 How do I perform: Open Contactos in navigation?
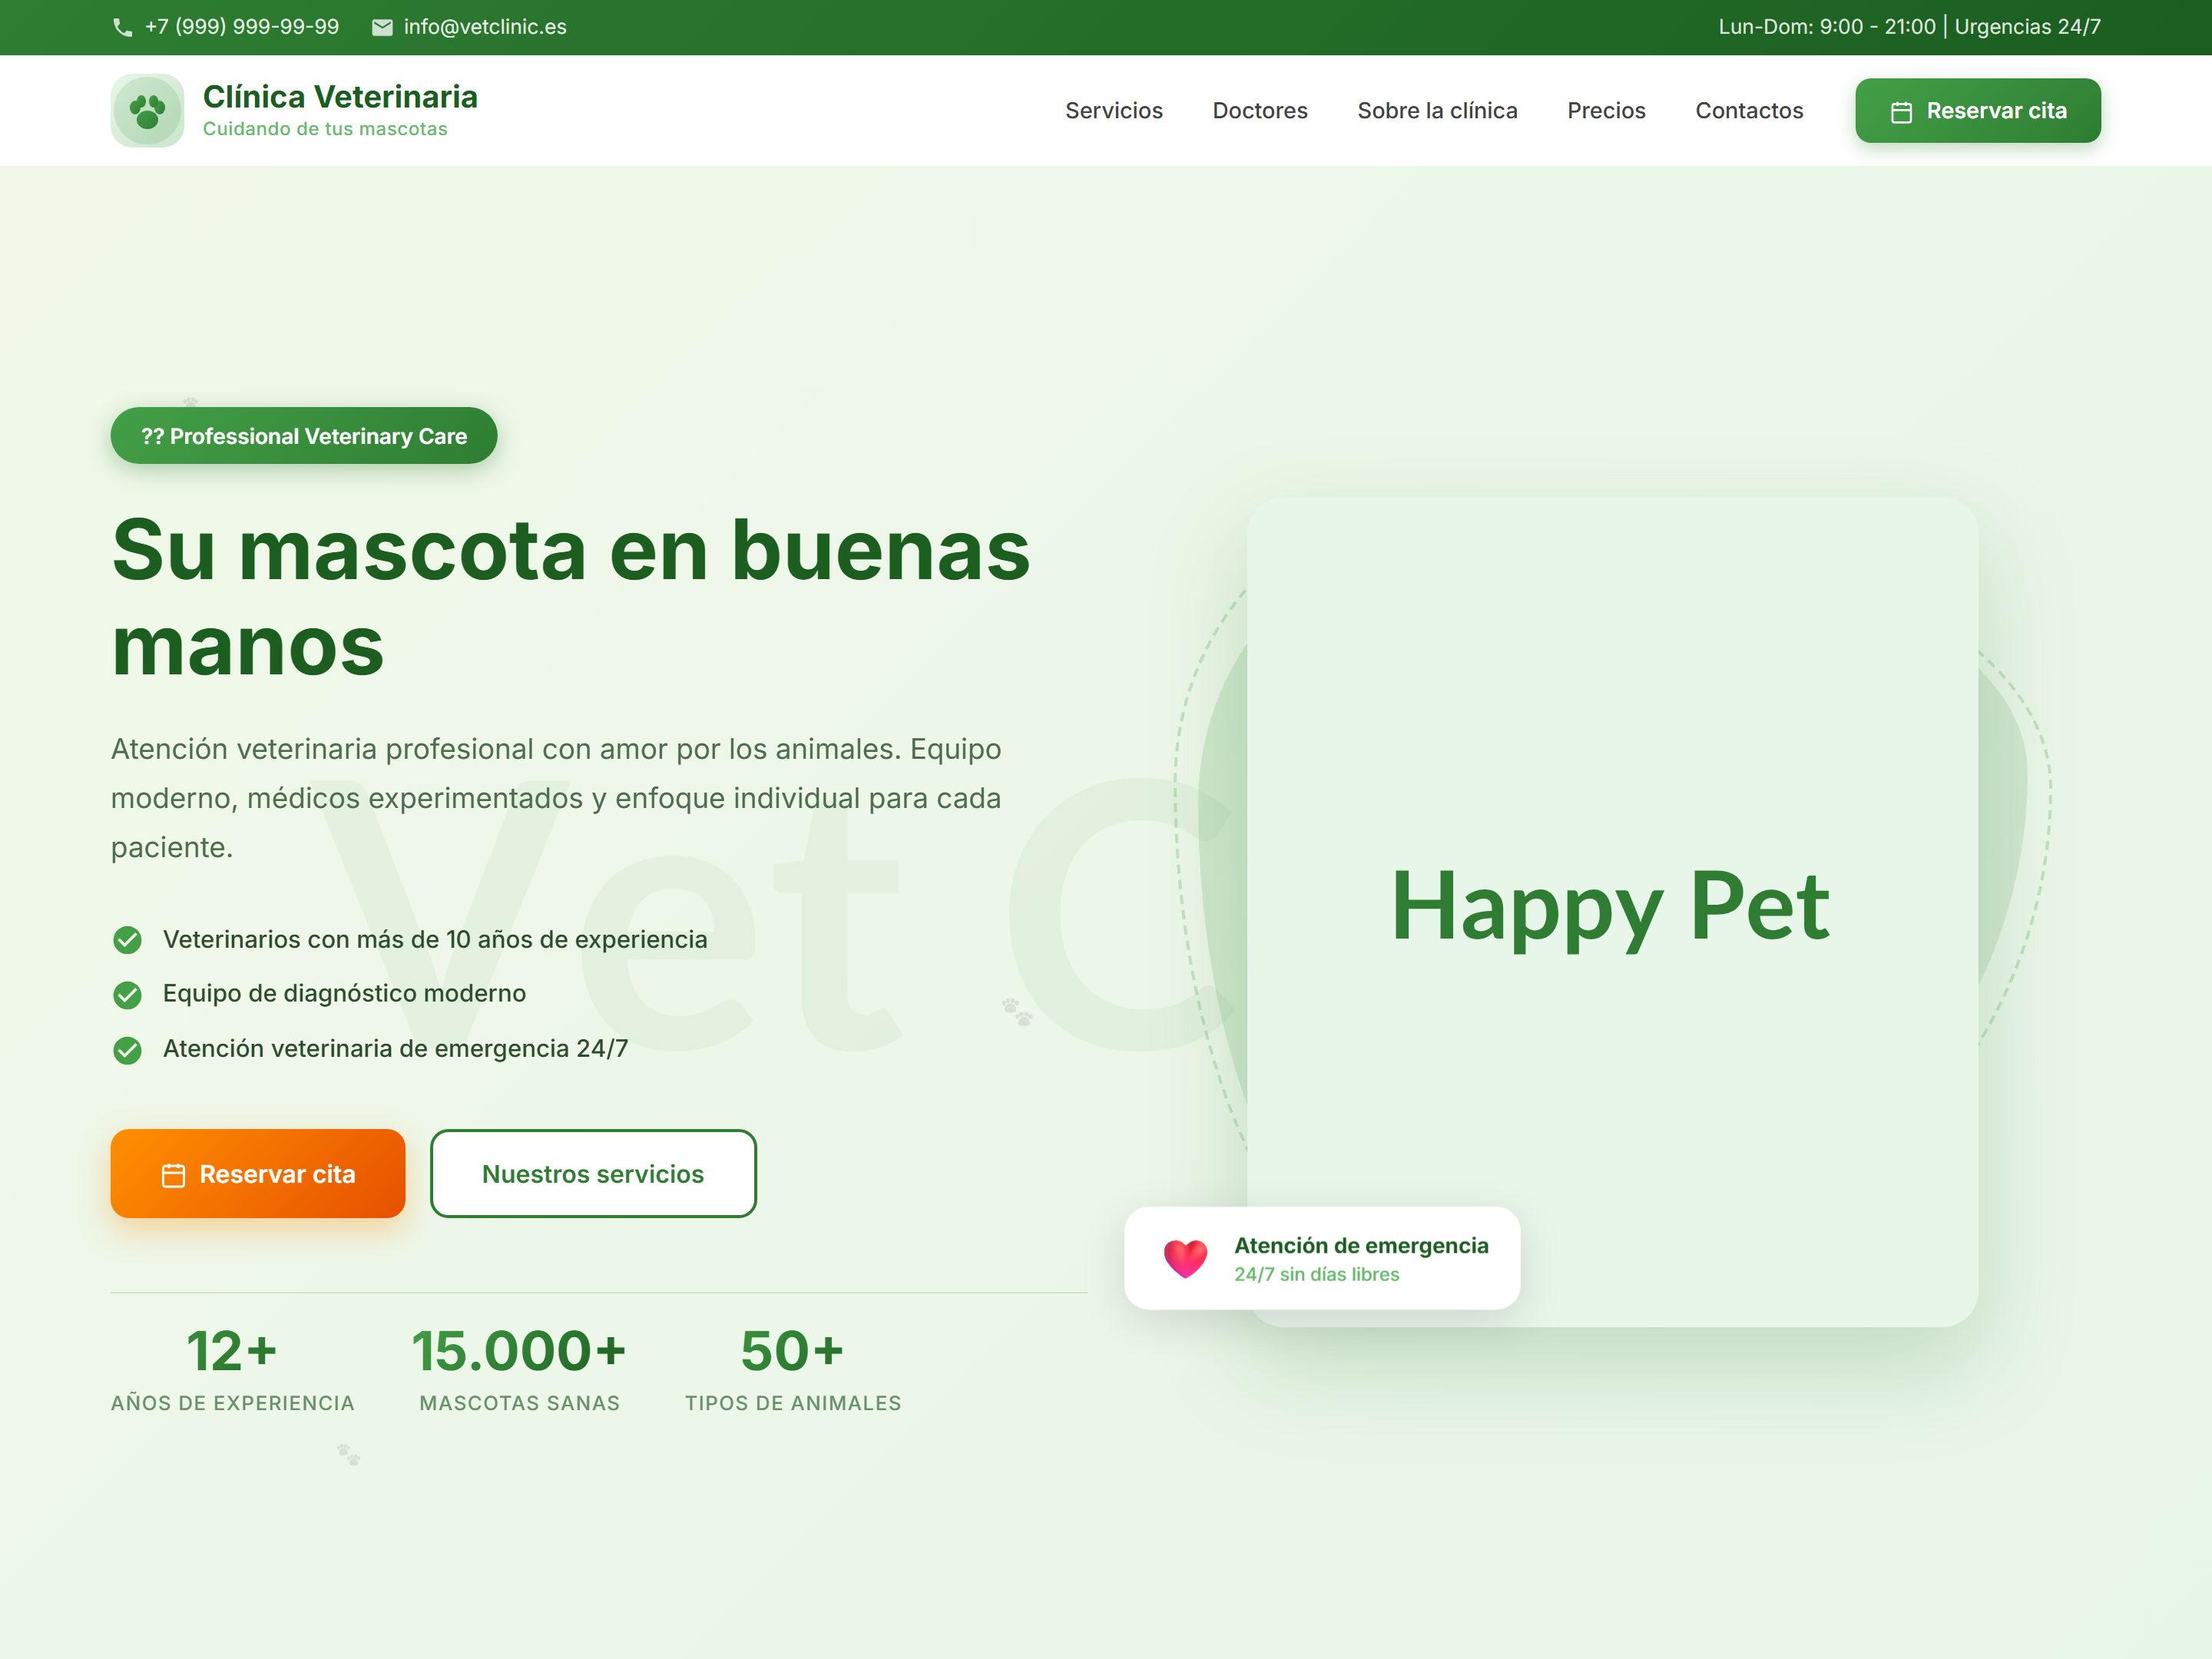click(x=1749, y=110)
